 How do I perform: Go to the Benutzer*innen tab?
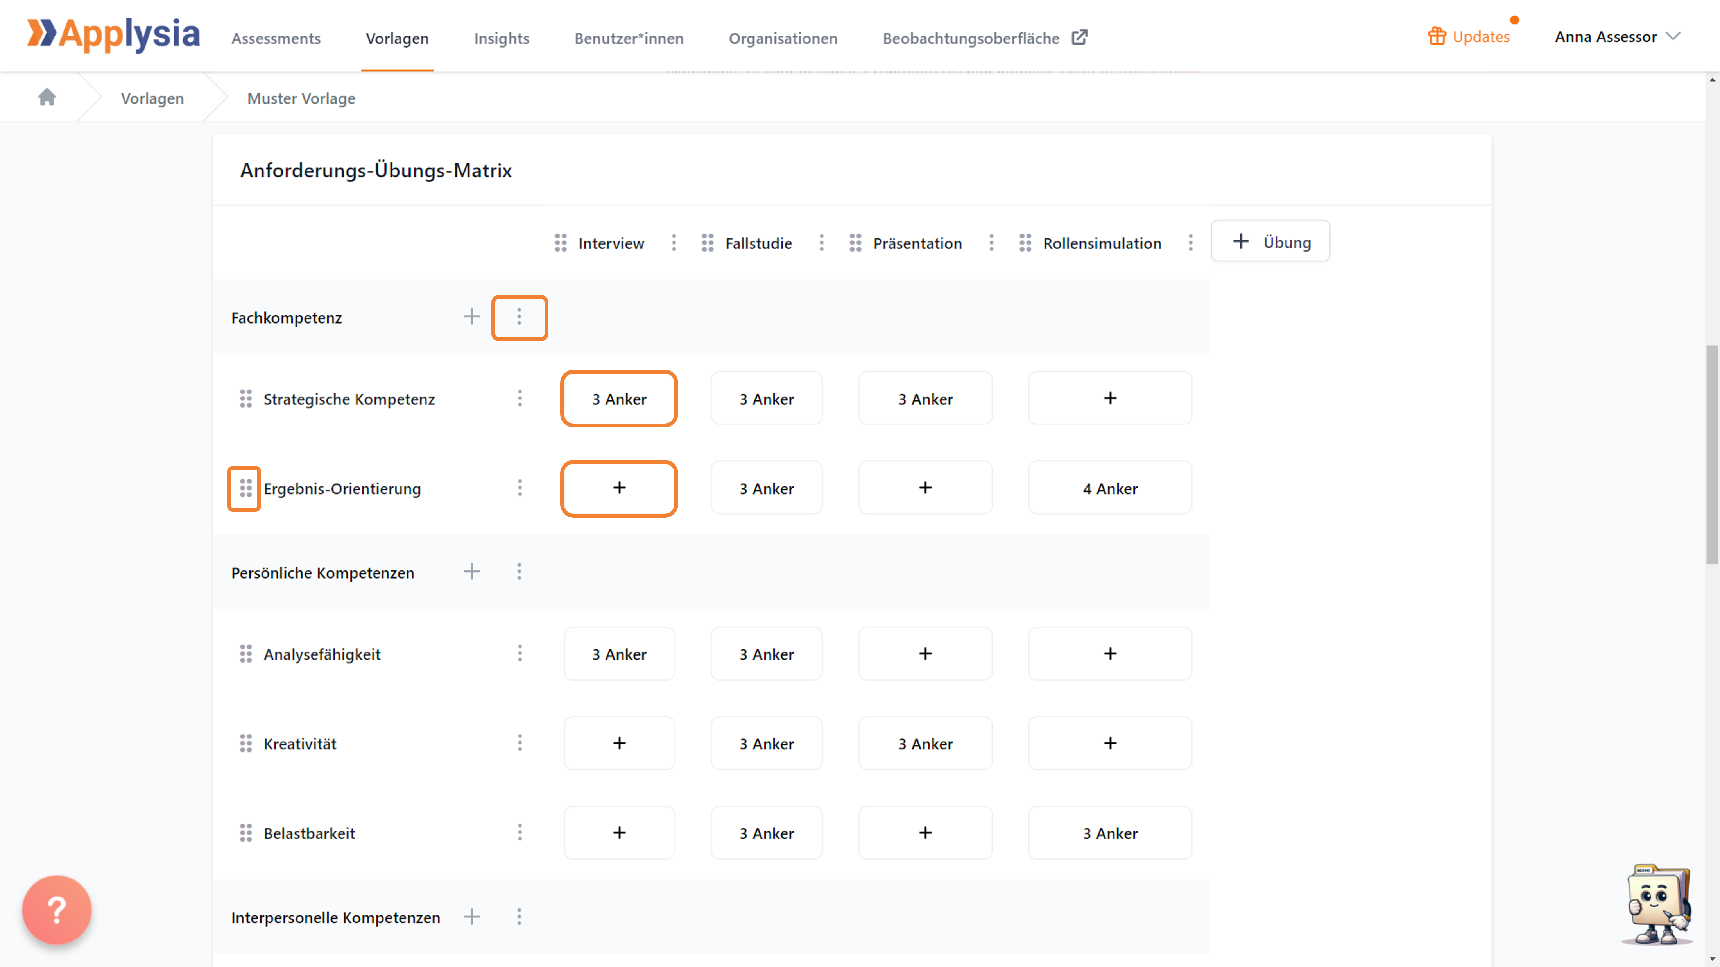coord(629,38)
